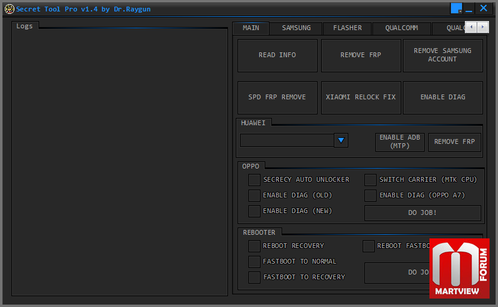Check ENABLE DIAG (NEW) option
This screenshot has height=307, width=498.
click(254, 211)
